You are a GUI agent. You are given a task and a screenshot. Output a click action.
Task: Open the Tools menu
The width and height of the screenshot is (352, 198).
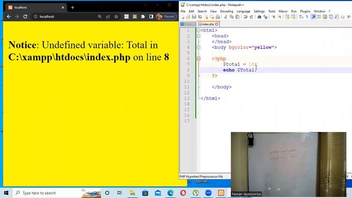[272, 11]
